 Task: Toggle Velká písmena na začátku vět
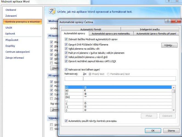(x=66, y=48)
